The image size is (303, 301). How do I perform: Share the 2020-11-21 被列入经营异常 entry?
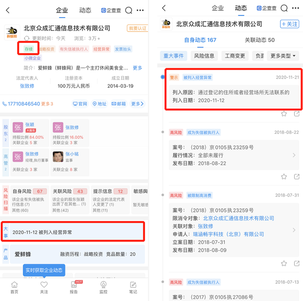(297, 114)
